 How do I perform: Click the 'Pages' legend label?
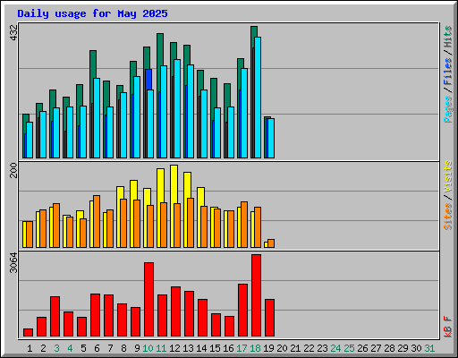coord(447,109)
